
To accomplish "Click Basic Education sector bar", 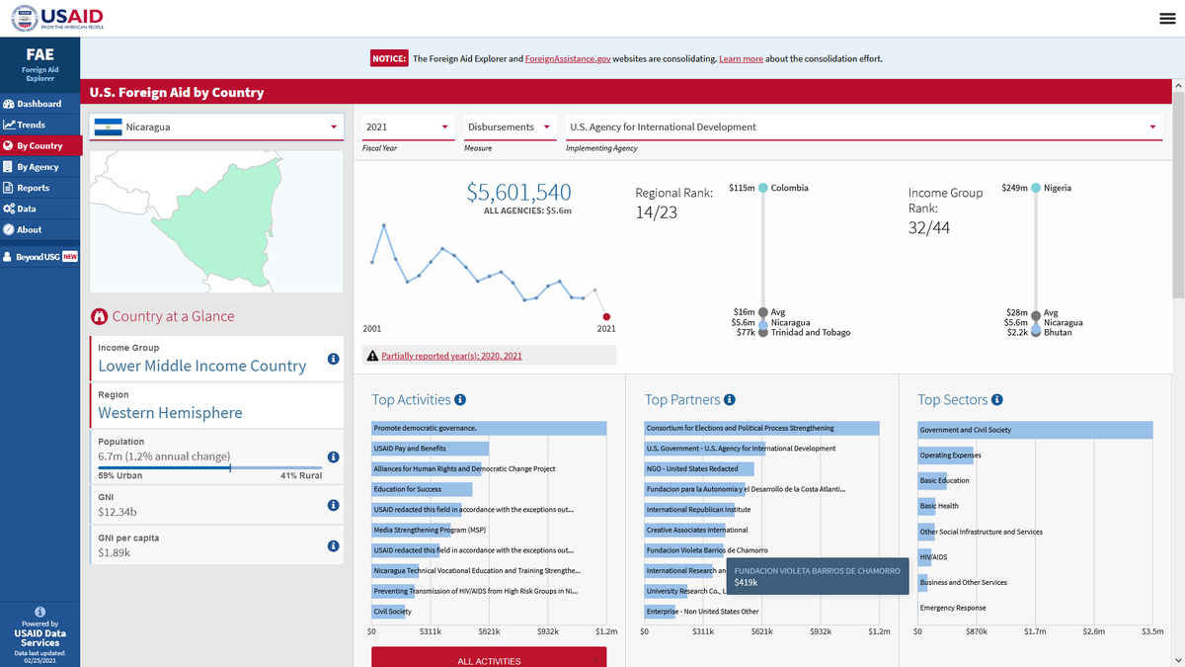I will (933, 480).
